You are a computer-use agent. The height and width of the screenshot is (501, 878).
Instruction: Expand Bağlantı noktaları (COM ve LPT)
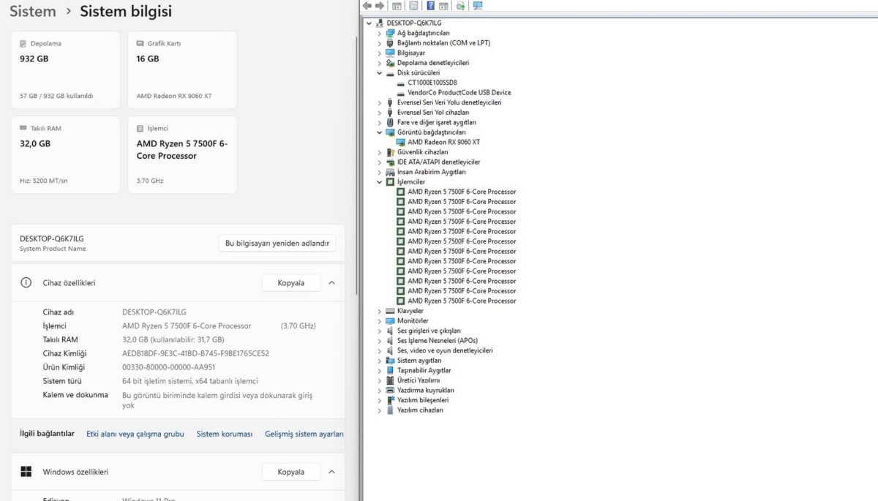[x=379, y=43]
